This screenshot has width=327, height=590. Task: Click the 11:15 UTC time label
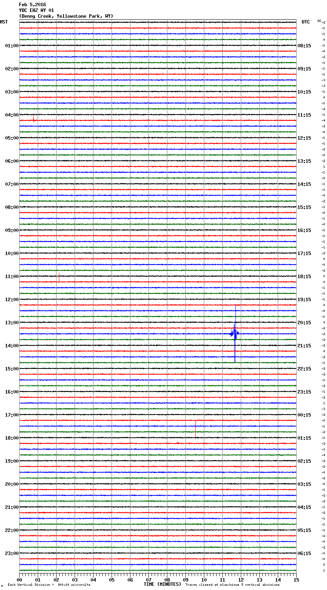tap(304, 115)
